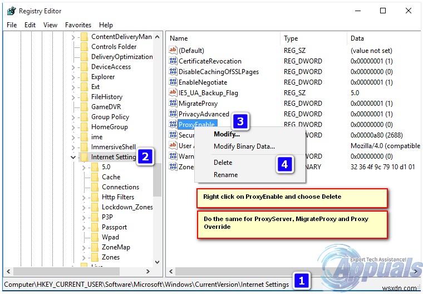The image size is (423, 294).
Task: Choose Modify Binary Data... in the context menu
Action: click(x=250, y=146)
